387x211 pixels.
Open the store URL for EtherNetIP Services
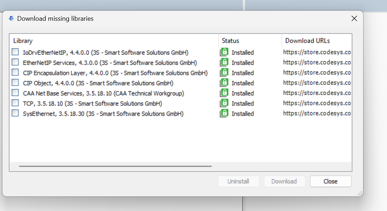point(317,63)
